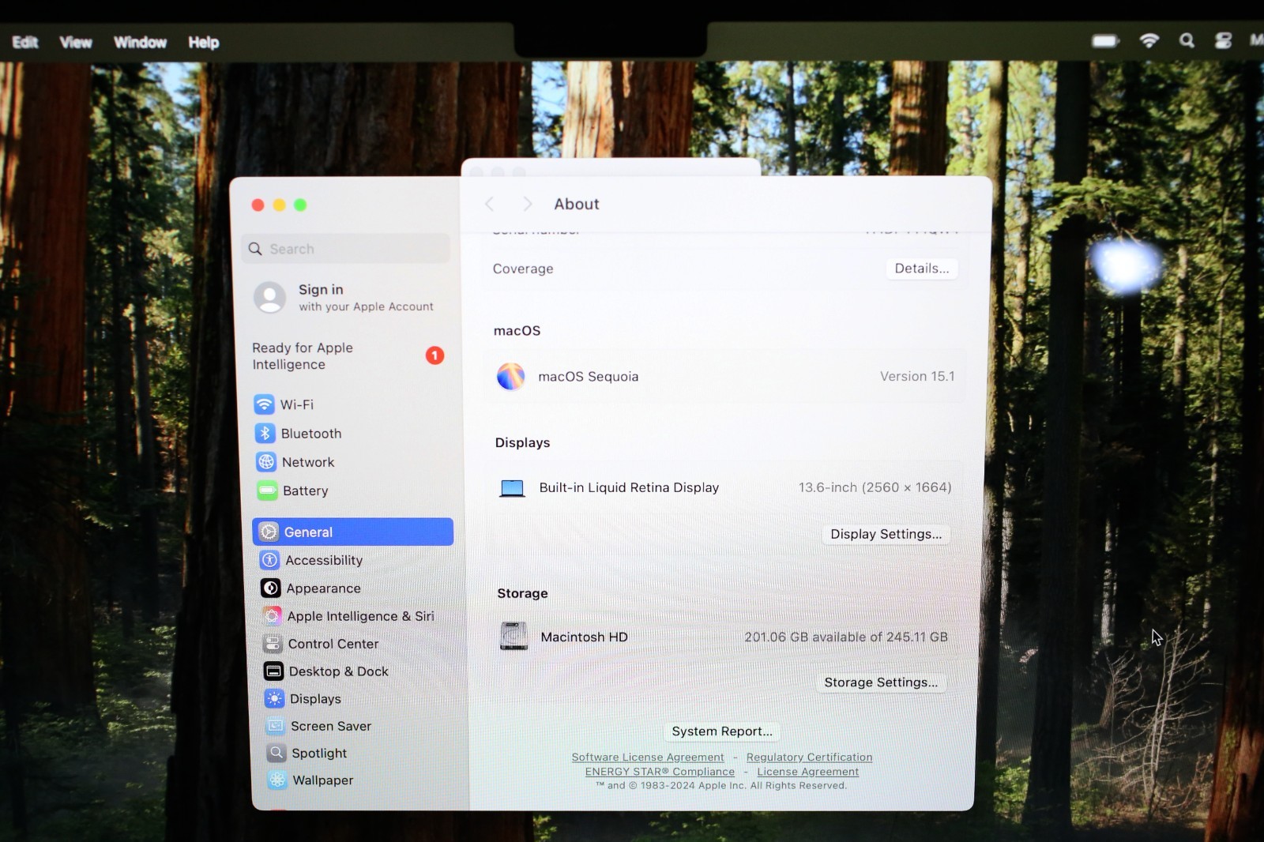Minimize the System Settings window
Image resolution: width=1264 pixels, height=842 pixels.
point(279,205)
